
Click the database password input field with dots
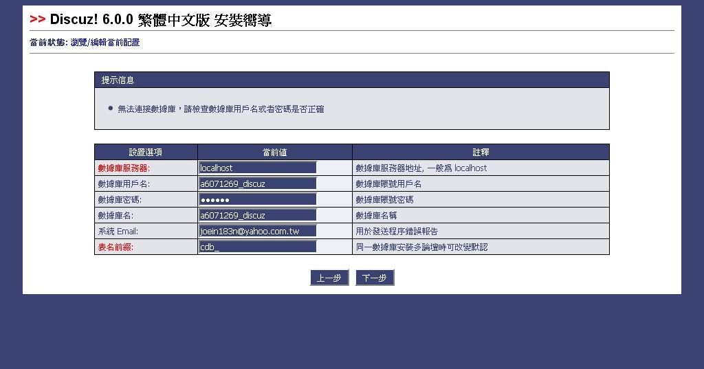coord(258,199)
